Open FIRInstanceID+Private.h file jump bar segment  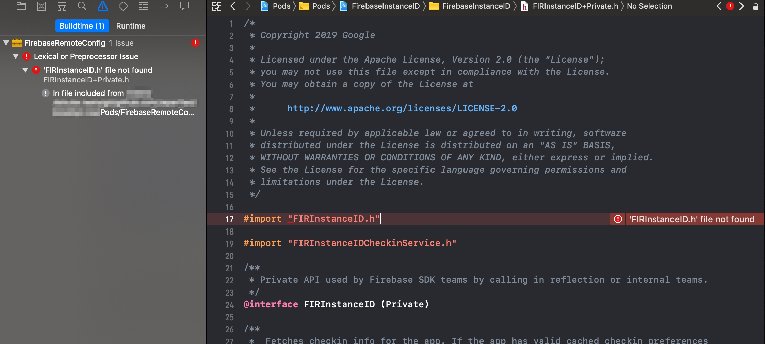tap(570, 6)
